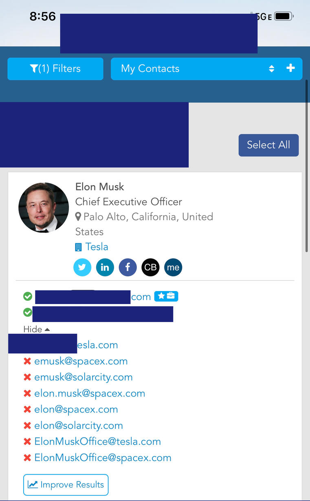Open the ElonMuskOffice@tesla.com email link
Viewport: 310px width, 501px height.
tap(97, 441)
